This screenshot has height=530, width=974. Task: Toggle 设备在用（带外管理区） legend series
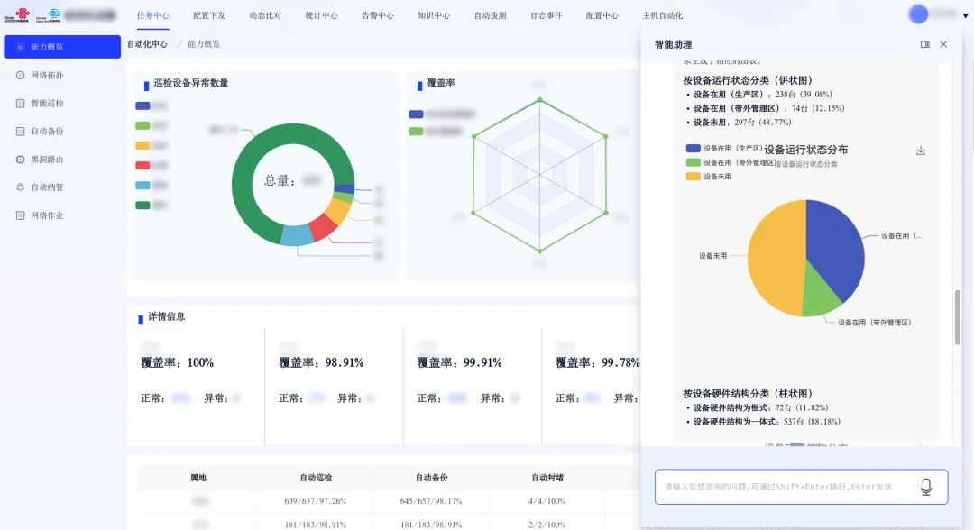pyautogui.click(x=693, y=162)
